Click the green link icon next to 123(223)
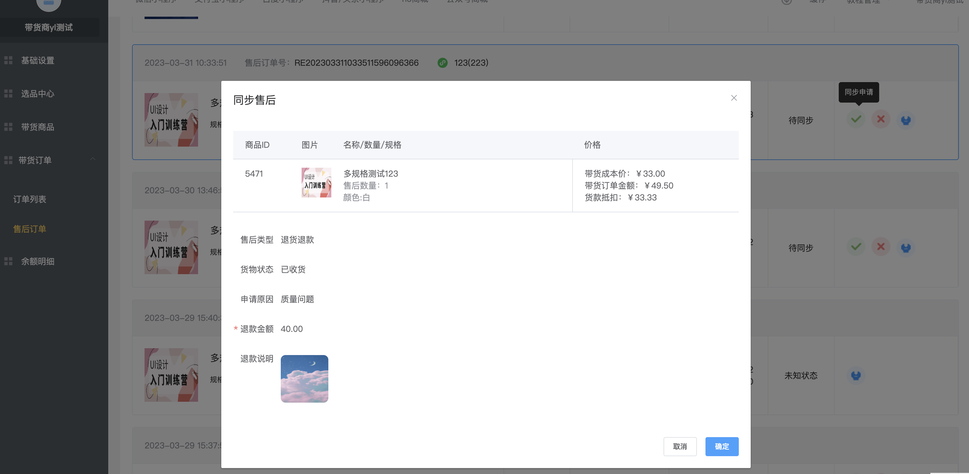 click(x=442, y=63)
